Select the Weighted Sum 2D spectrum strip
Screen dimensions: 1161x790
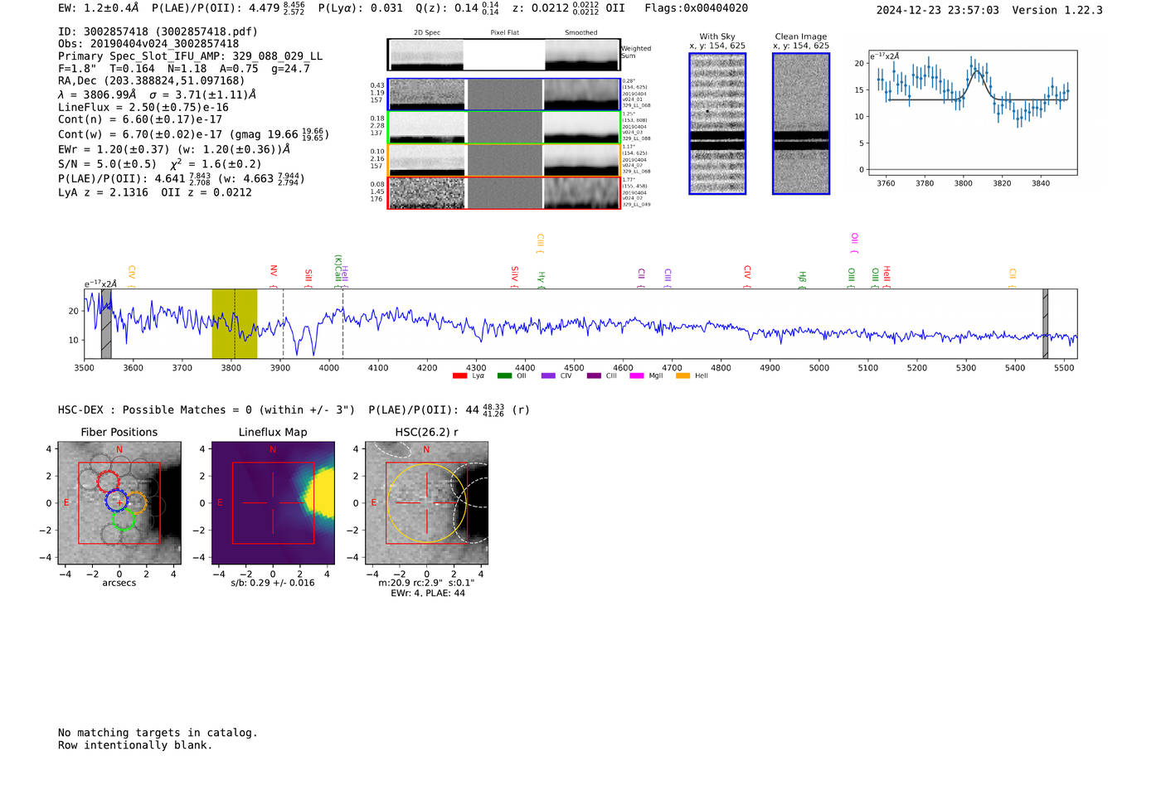[504, 55]
